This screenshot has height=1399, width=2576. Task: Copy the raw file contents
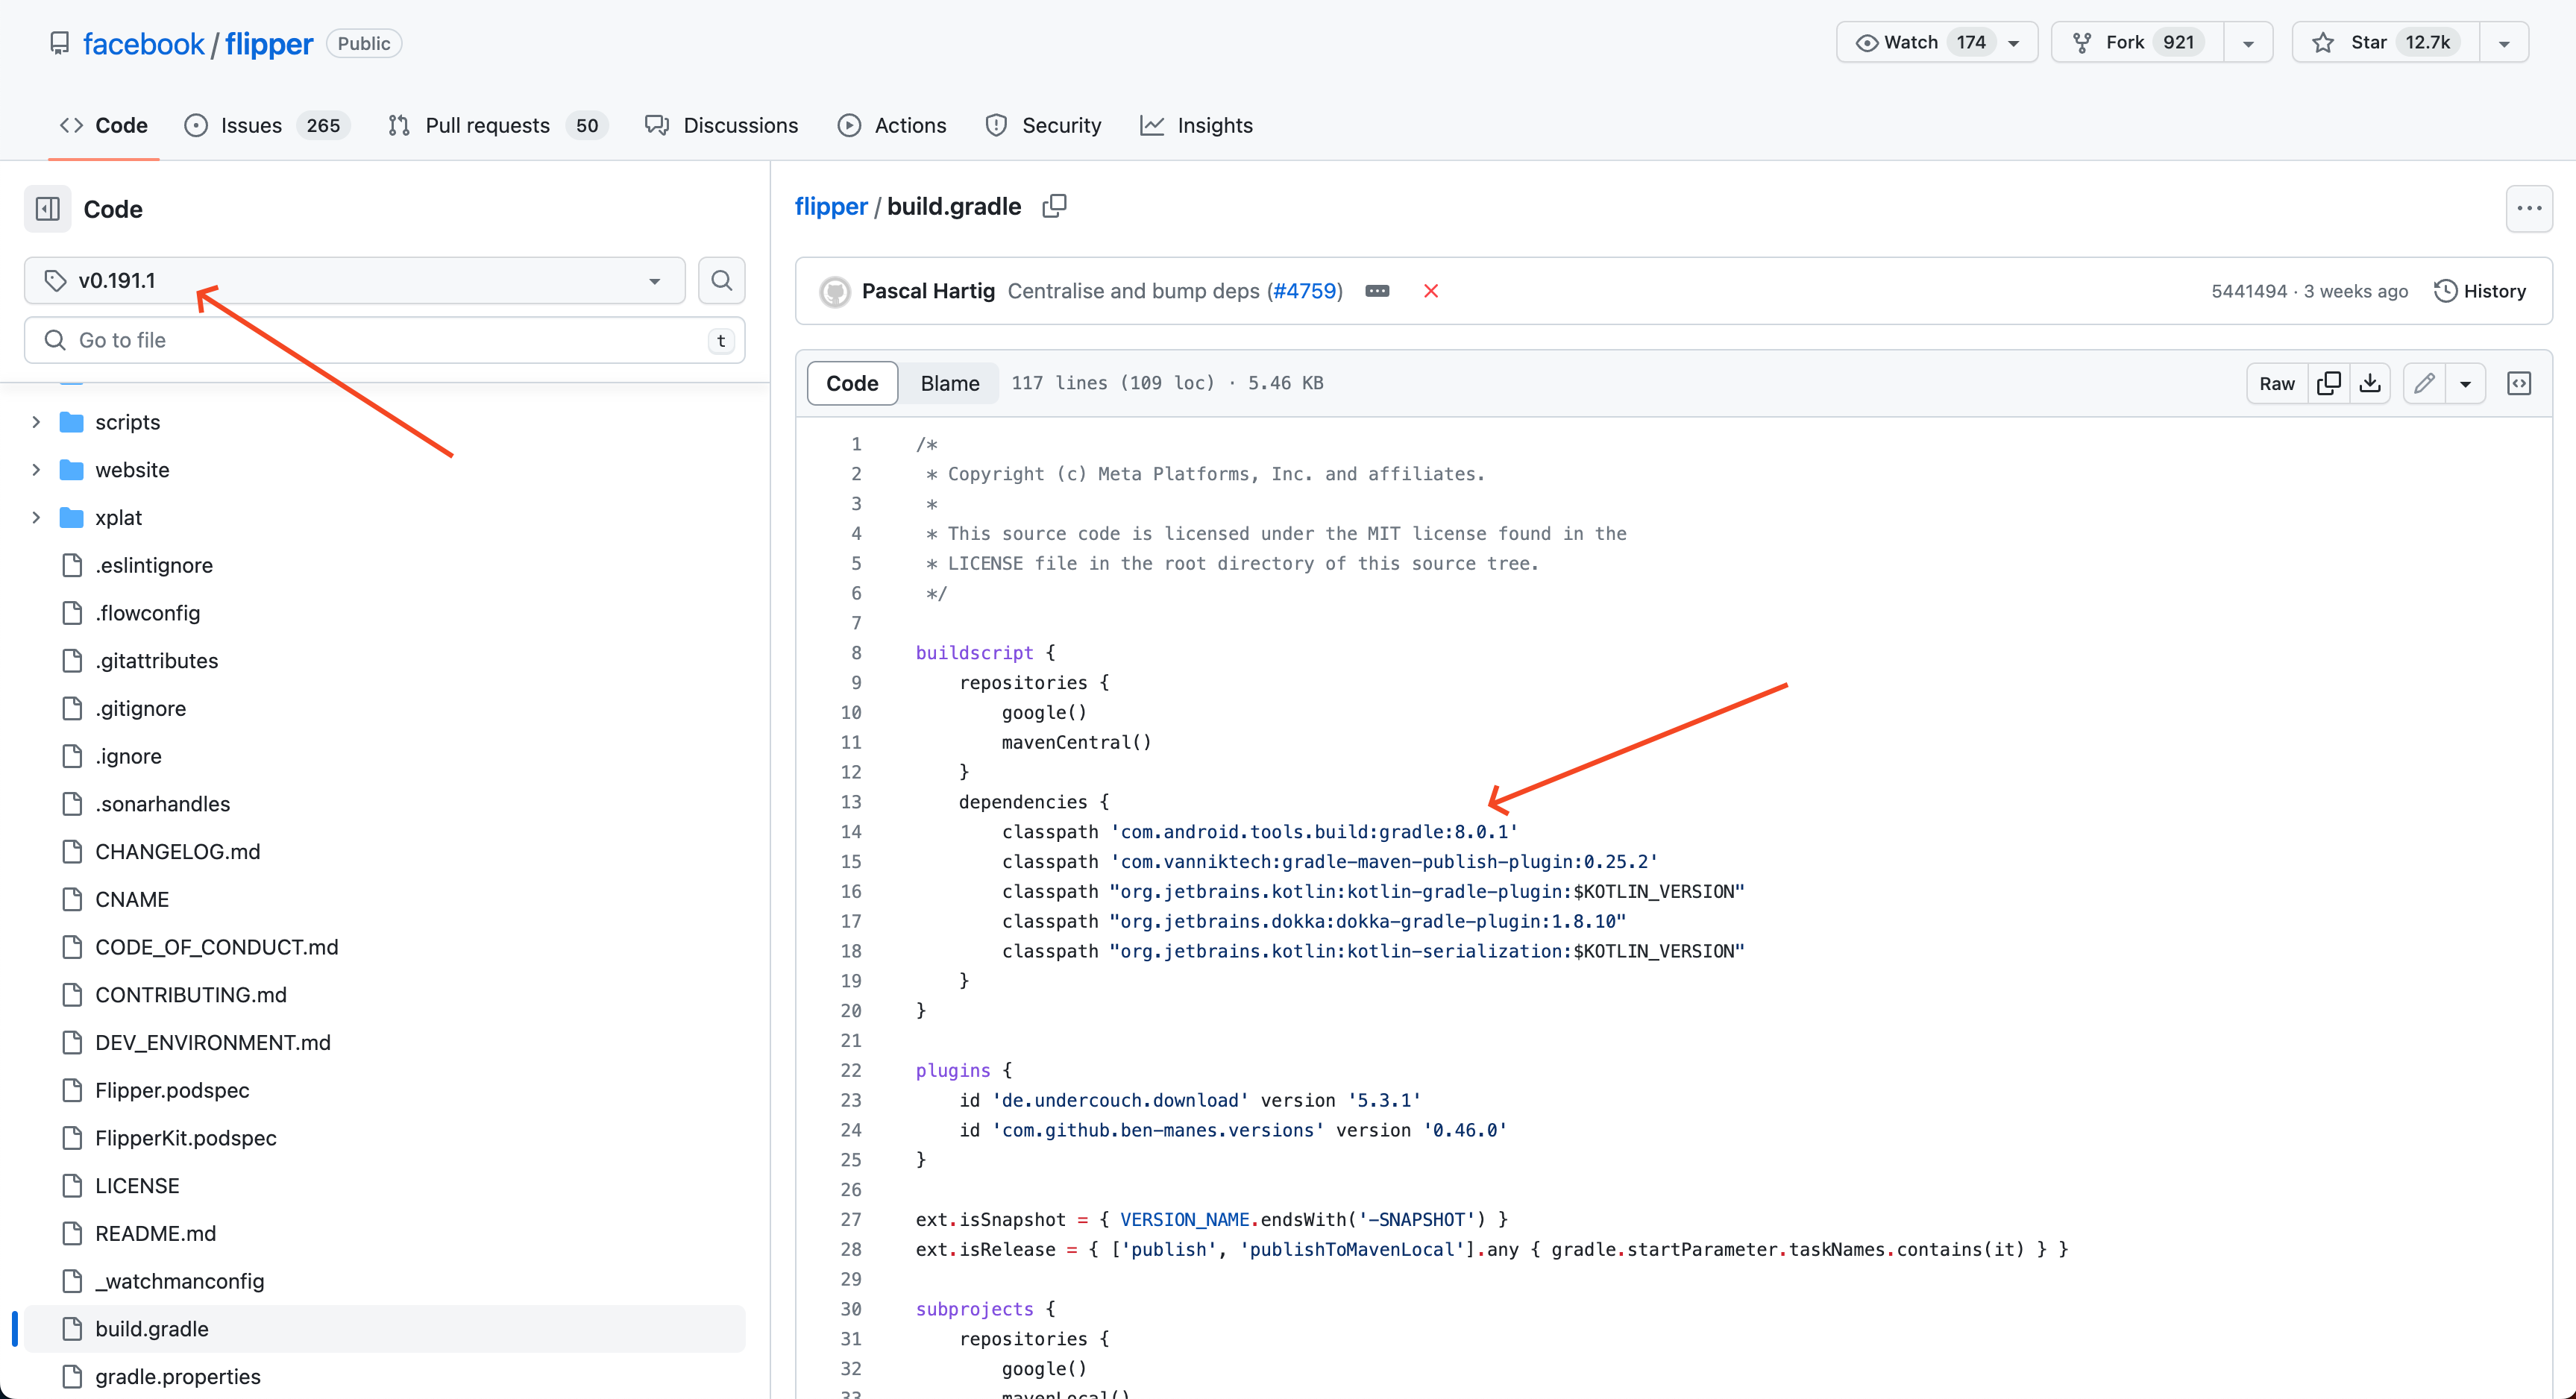pos(2330,383)
